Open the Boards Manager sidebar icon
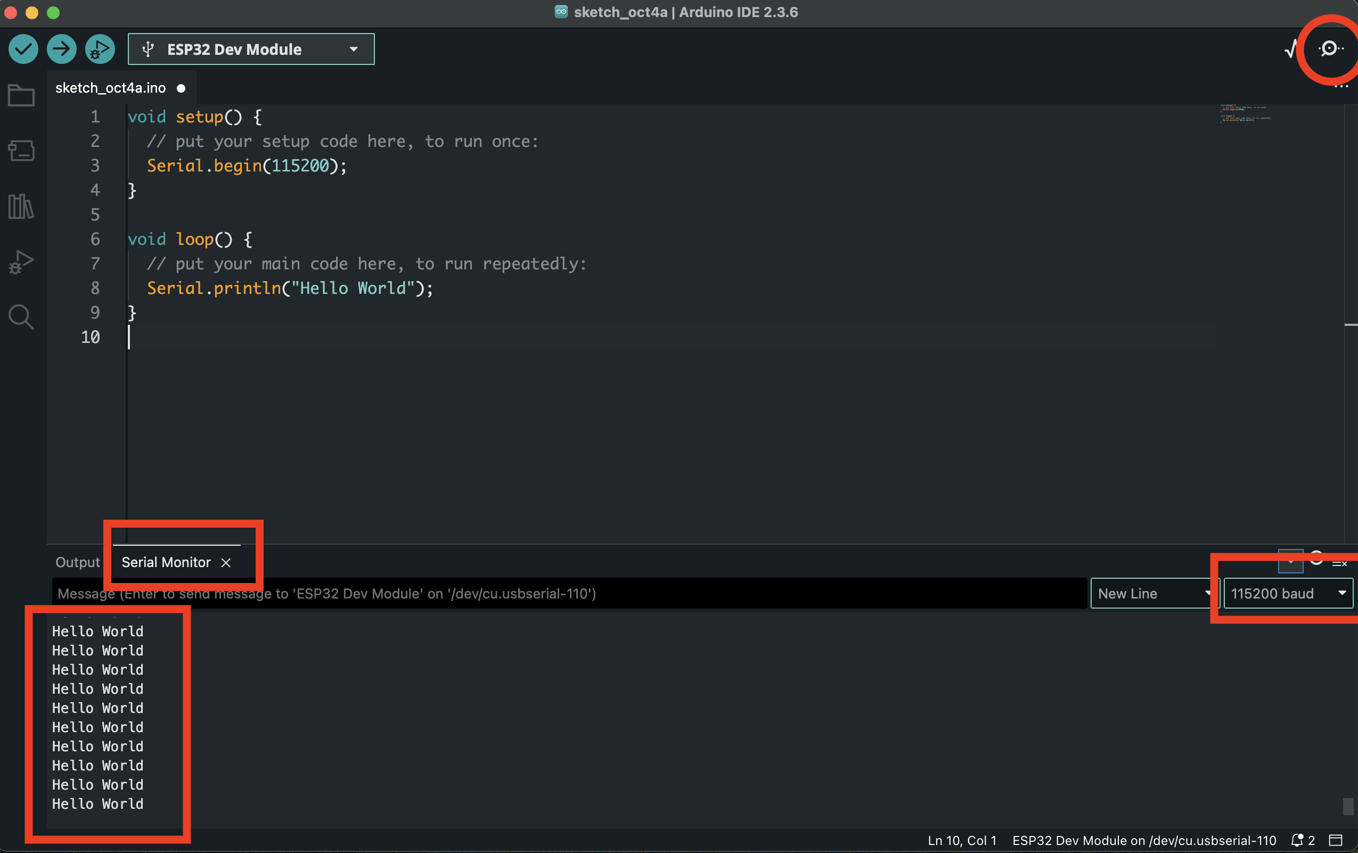 coord(21,151)
